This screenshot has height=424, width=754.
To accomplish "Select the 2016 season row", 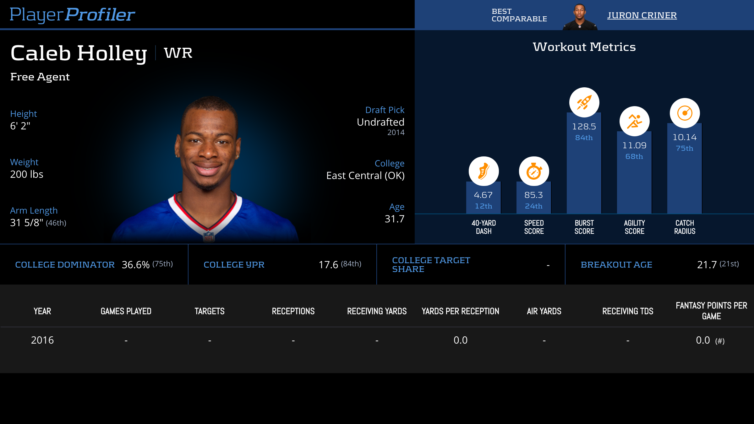I will pos(42,340).
